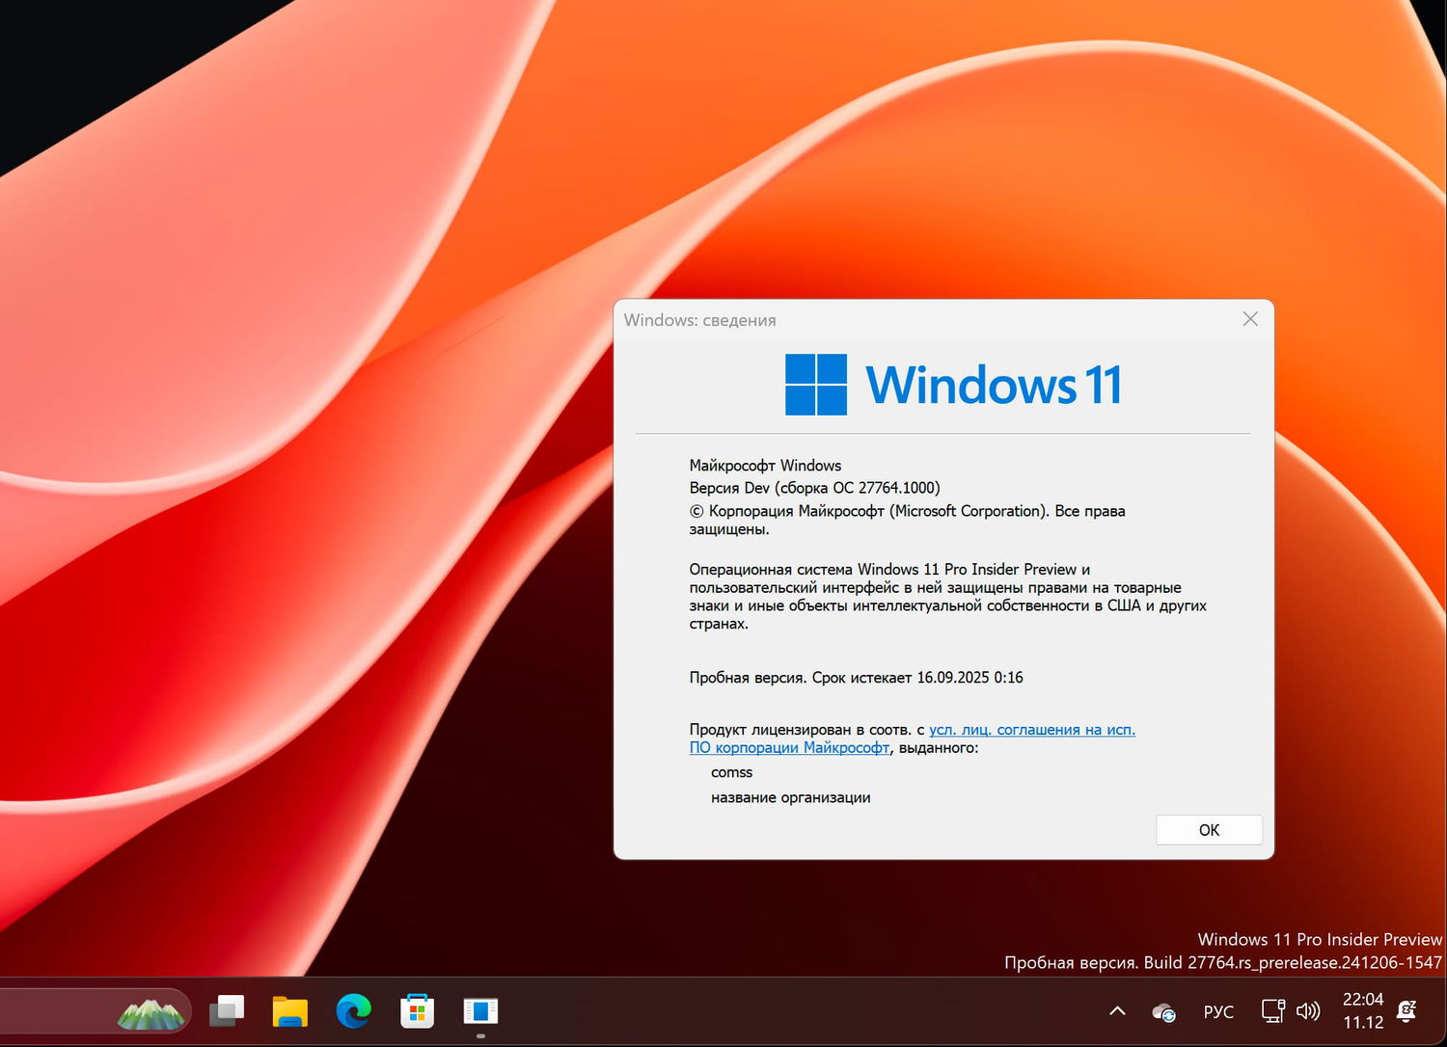Screen dimensions: 1447x1047
Task: Open network settings via the tray network icon
Action: point(1273,1011)
